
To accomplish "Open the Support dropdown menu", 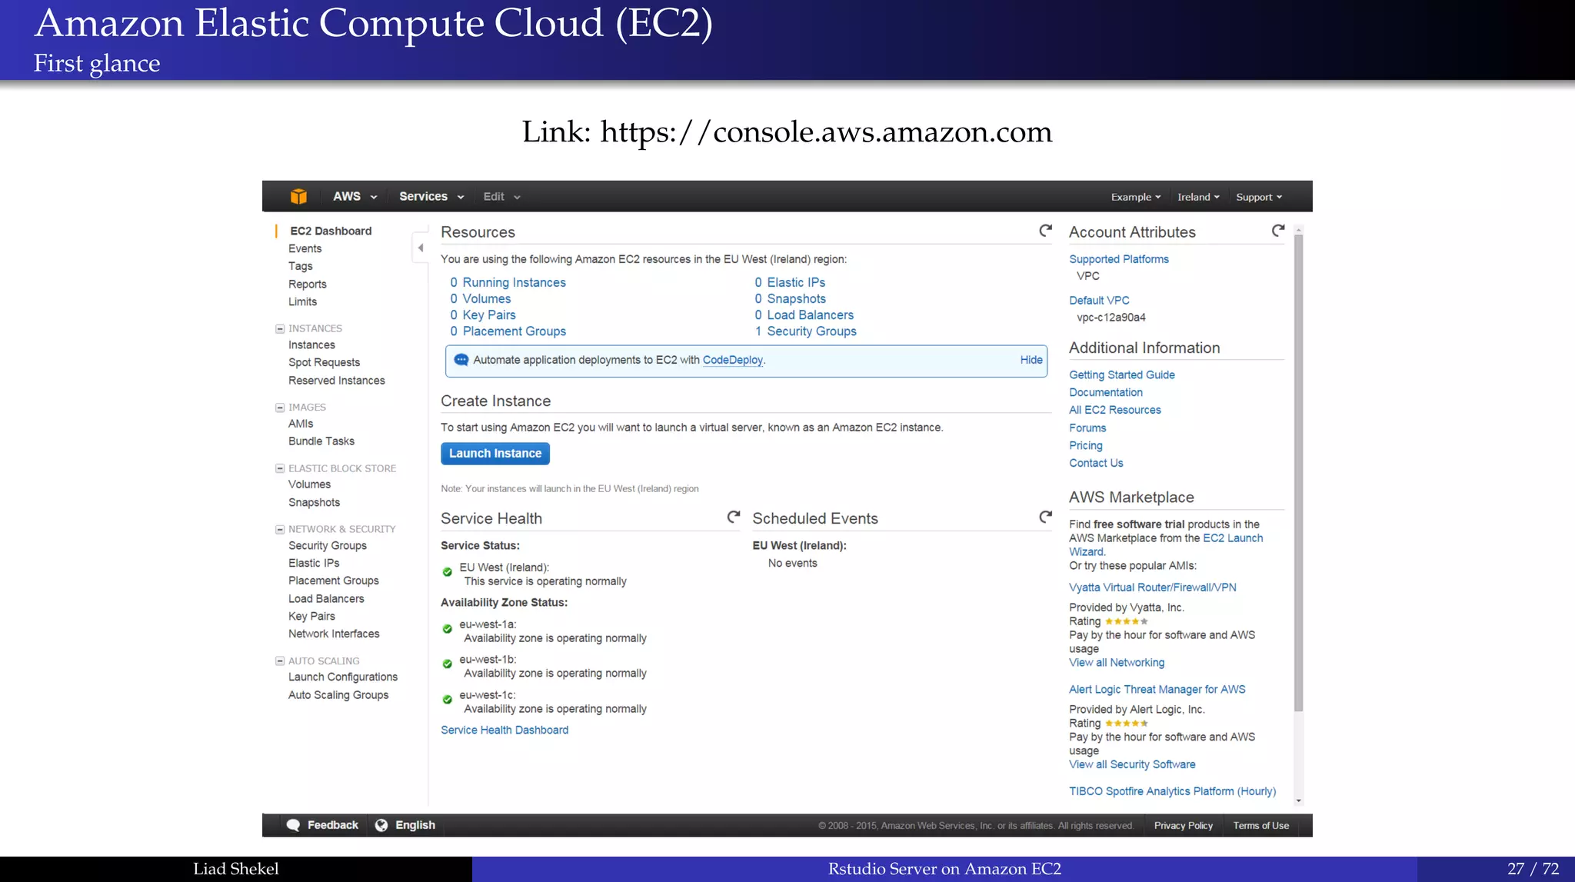I will pos(1259,198).
